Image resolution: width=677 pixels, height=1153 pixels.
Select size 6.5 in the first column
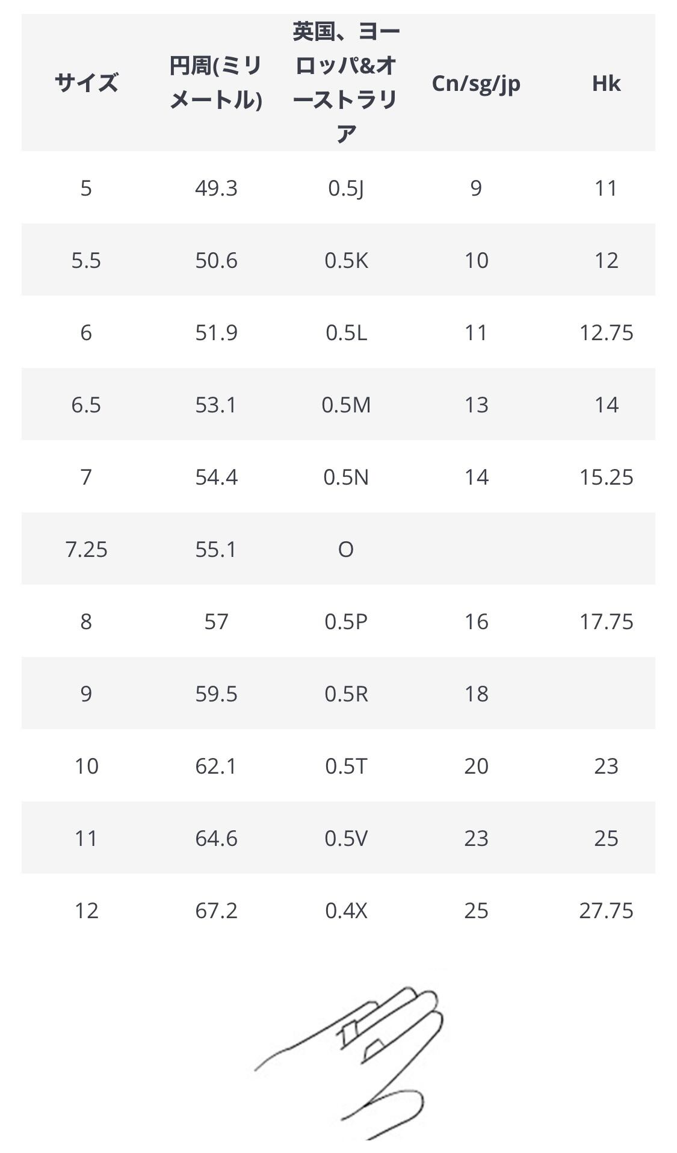(86, 405)
